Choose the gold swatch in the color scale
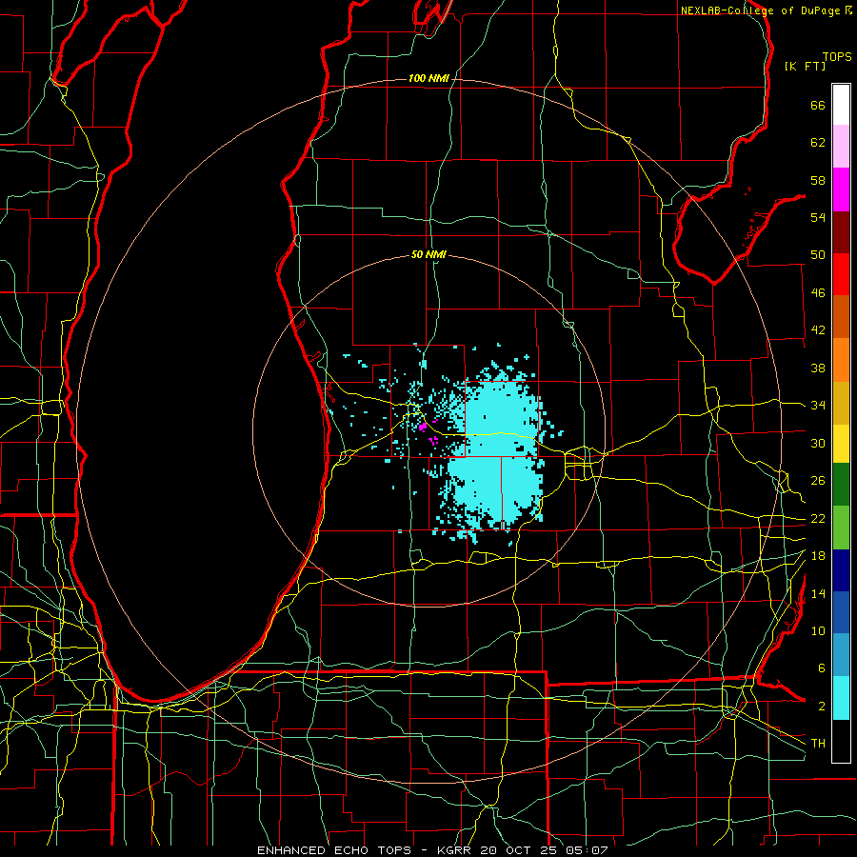The width and height of the screenshot is (857, 857). pyautogui.click(x=841, y=403)
